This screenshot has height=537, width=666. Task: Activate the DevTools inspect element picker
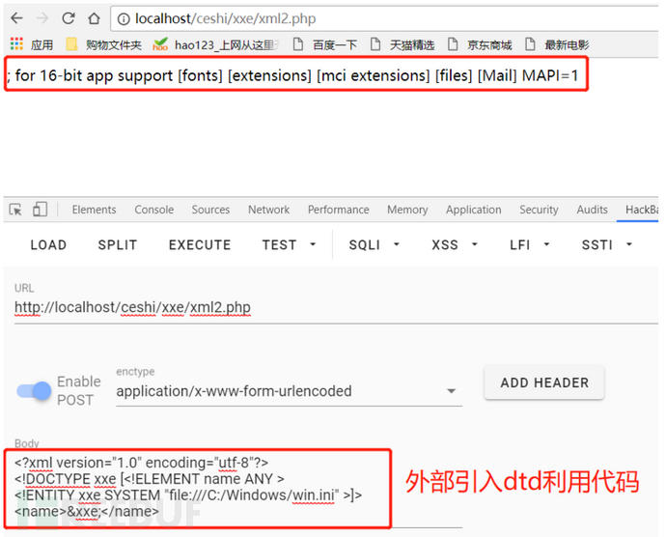click(15, 210)
